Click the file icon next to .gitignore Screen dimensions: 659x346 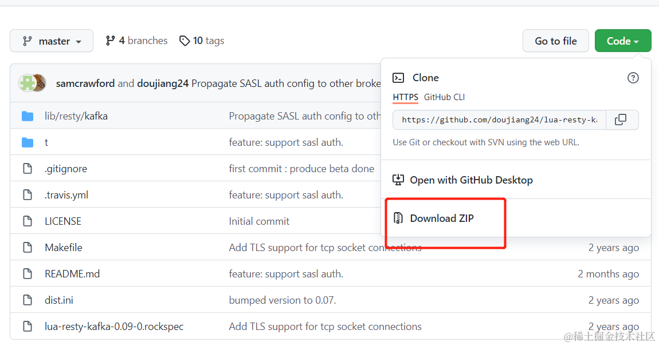point(28,169)
